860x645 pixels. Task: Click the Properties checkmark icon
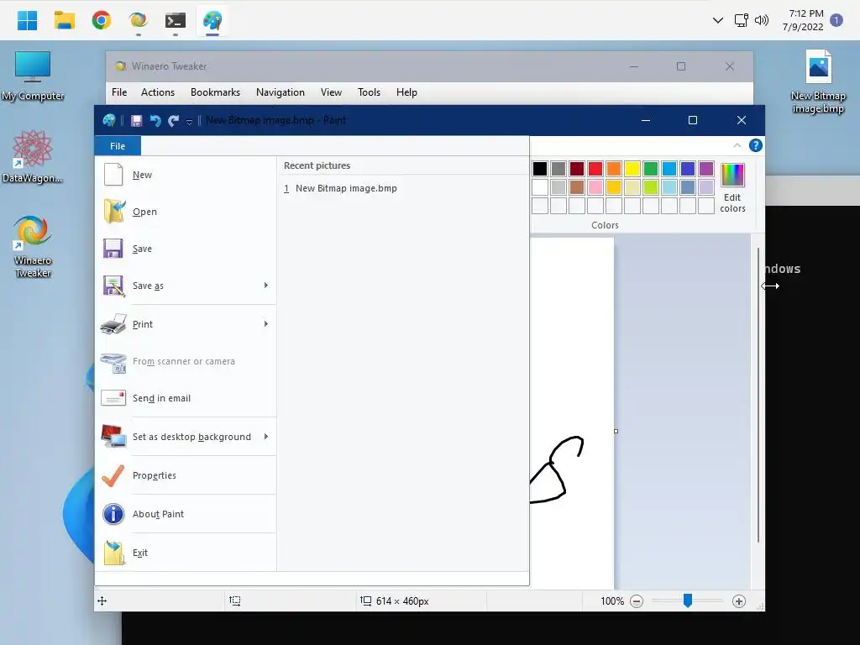(113, 475)
